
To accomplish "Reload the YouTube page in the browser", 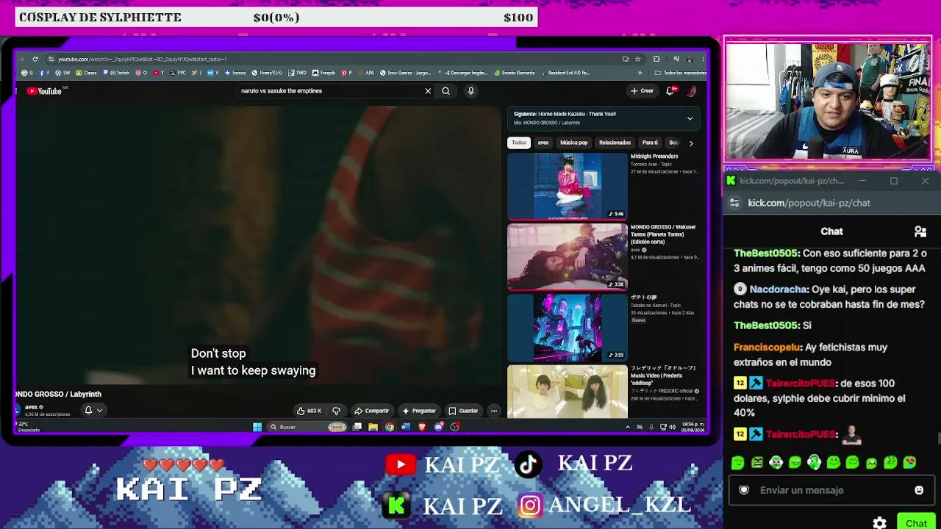I will (x=35, y=59).
